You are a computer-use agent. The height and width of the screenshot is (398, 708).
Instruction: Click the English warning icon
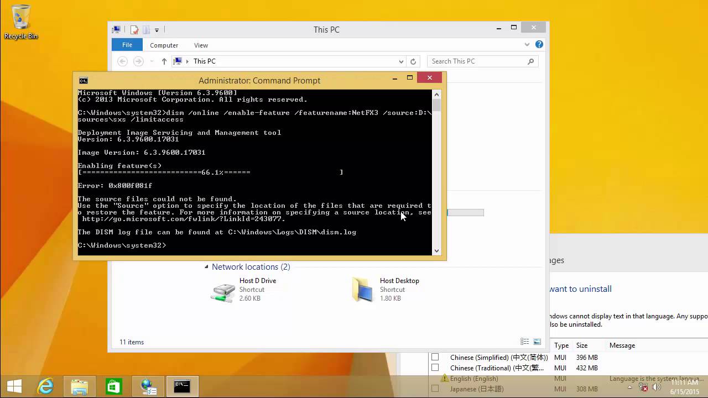click(445, 379)
